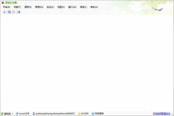Open the 帮助(H) menu
174x116 pixels.
(94, 7)
